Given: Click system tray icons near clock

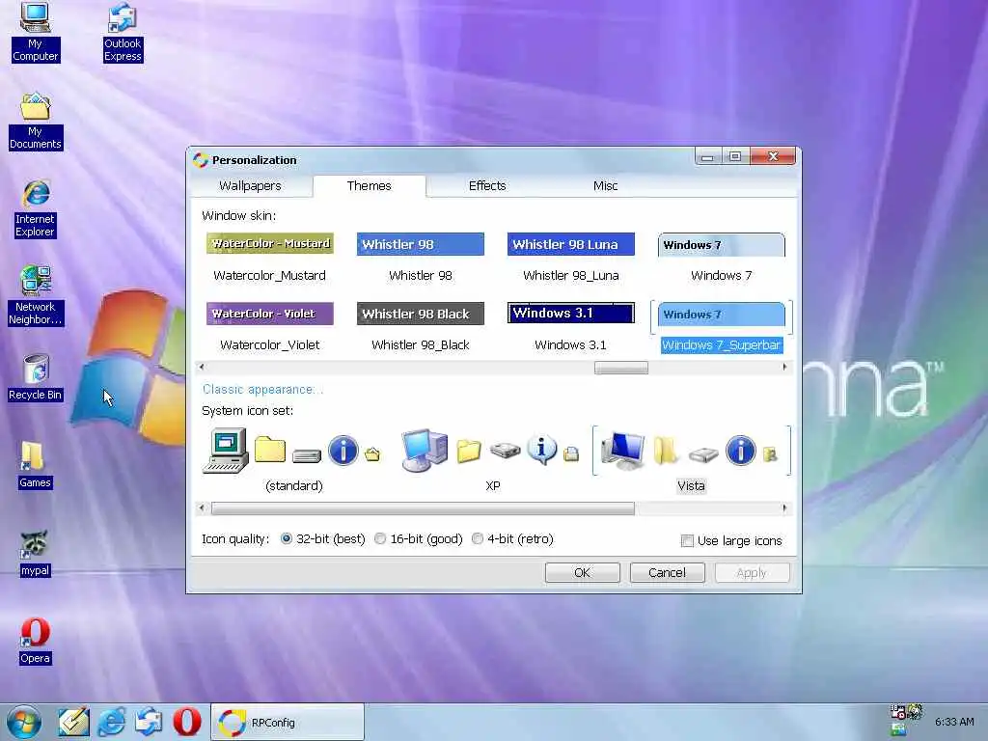Looking at the screenshot, I should tap(906, 720).
